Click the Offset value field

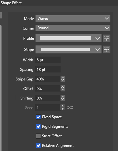pos(48,88)
